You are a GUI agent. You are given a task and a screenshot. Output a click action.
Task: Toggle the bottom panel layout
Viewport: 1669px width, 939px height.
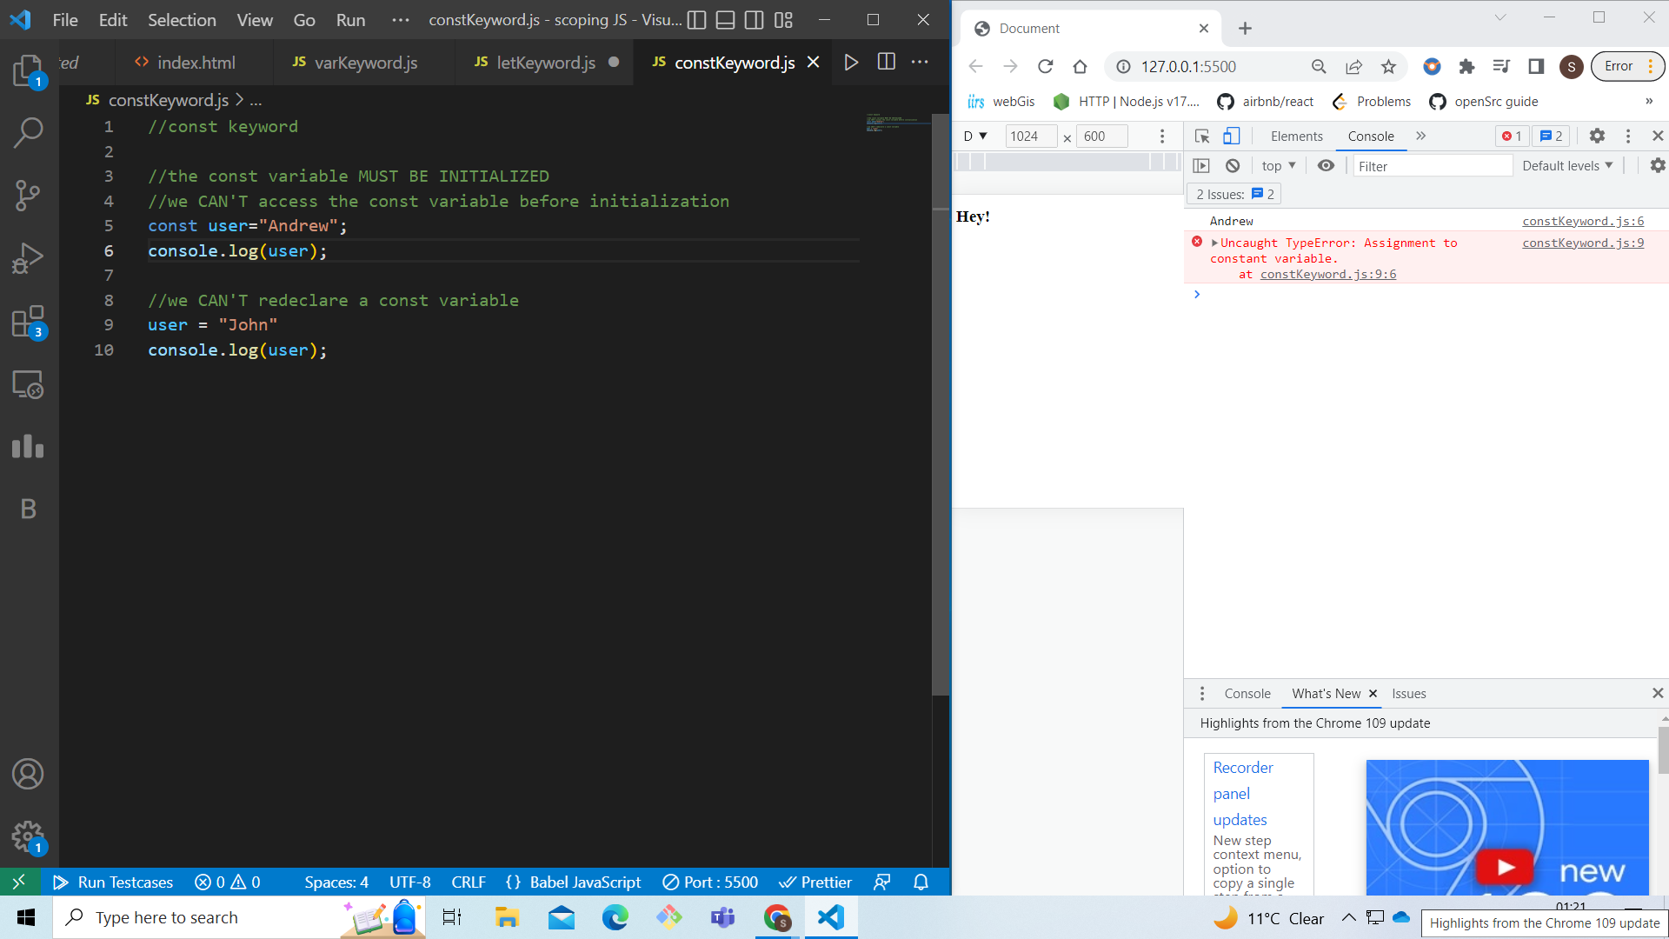[726, 20]
